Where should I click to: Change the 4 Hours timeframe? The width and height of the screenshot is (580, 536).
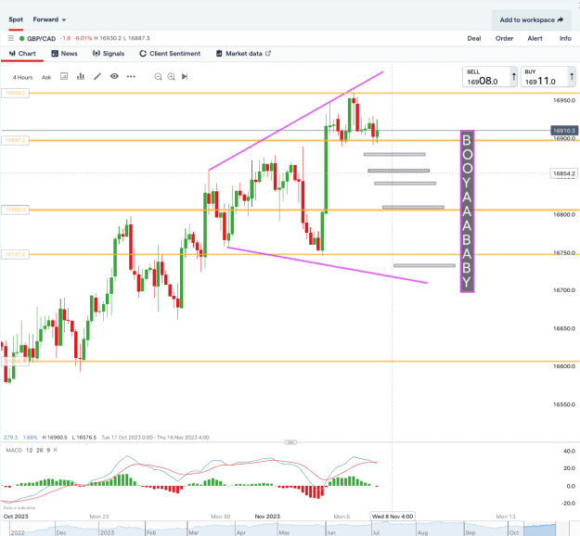[x=22, y=77]
